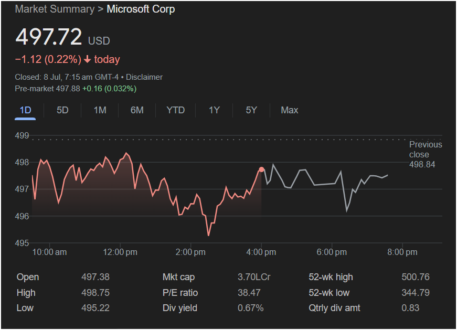Click the 52-wk high value 500.76
Screen dimensions: 457x330
[x=416, y=277]
